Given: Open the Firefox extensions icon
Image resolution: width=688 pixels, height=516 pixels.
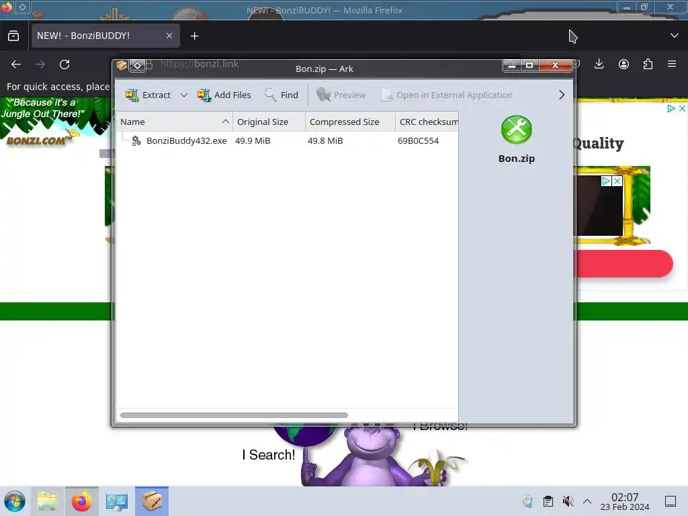Looking at the screenshot, I should (648, 64).
